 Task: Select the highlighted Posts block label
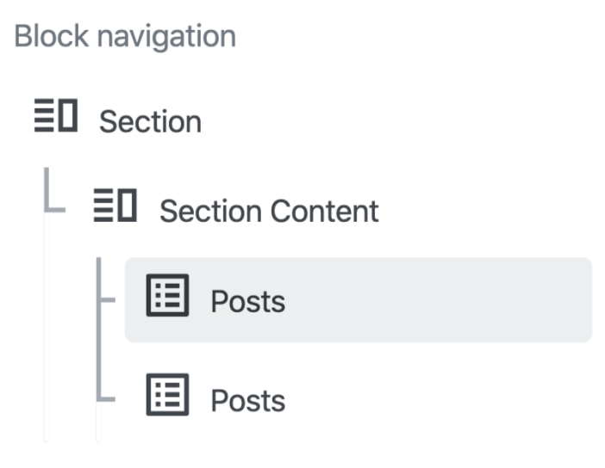(247, 301)
